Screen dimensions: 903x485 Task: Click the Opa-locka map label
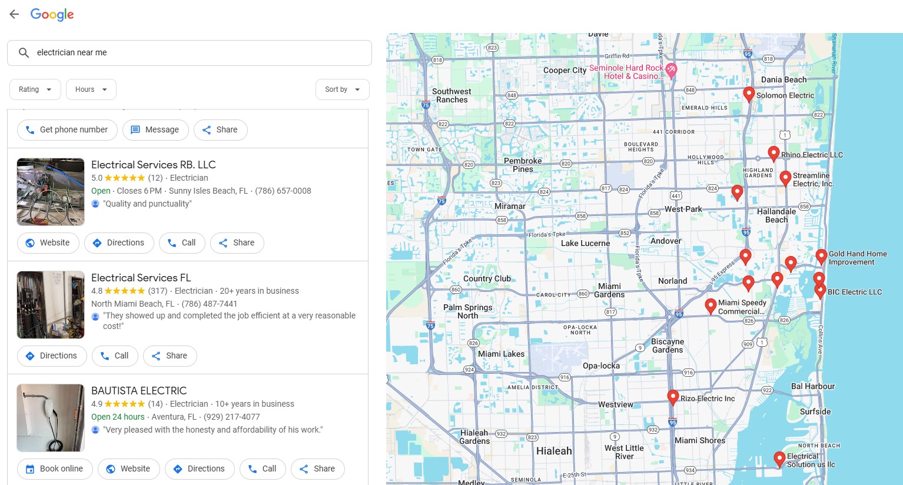coord(601,366)
